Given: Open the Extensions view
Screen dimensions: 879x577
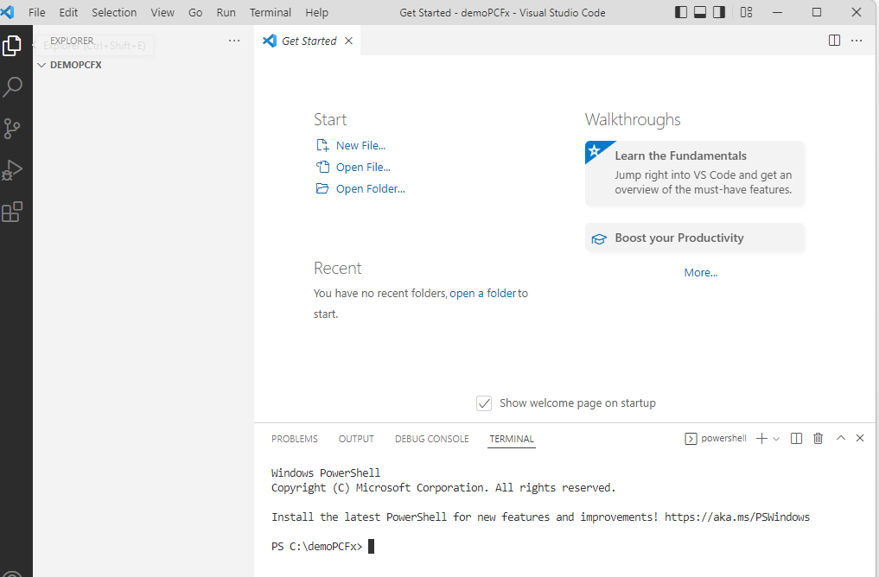Looking at the screenshot, I should pyautogui.click(x=12, y=212).
